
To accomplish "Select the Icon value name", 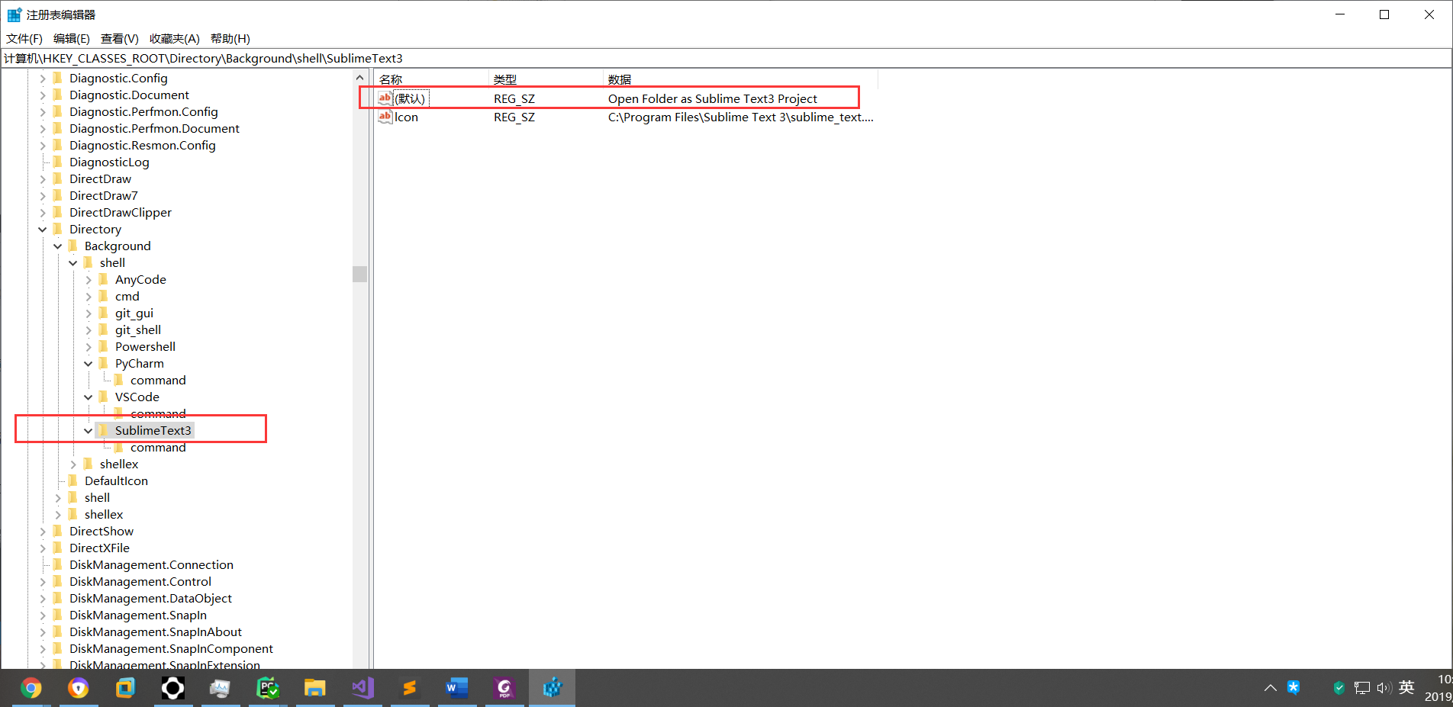I will coord(406,117).
